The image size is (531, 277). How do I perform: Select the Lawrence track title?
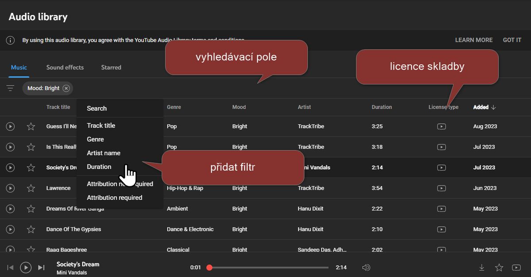(58, 188)
